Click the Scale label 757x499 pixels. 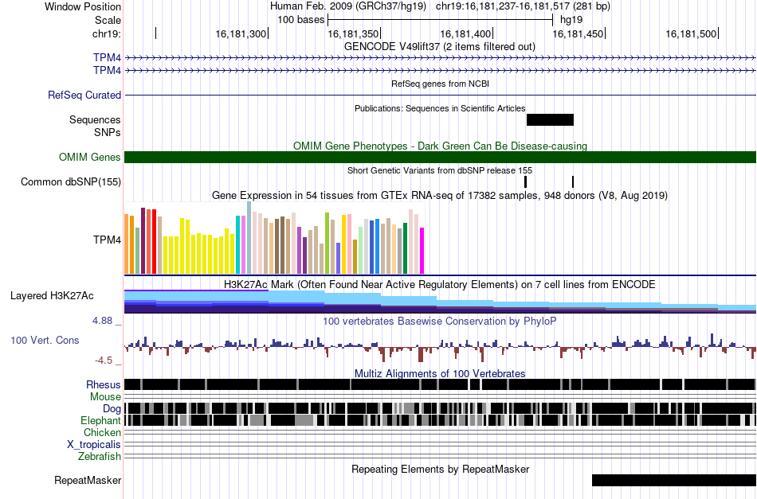108,20
